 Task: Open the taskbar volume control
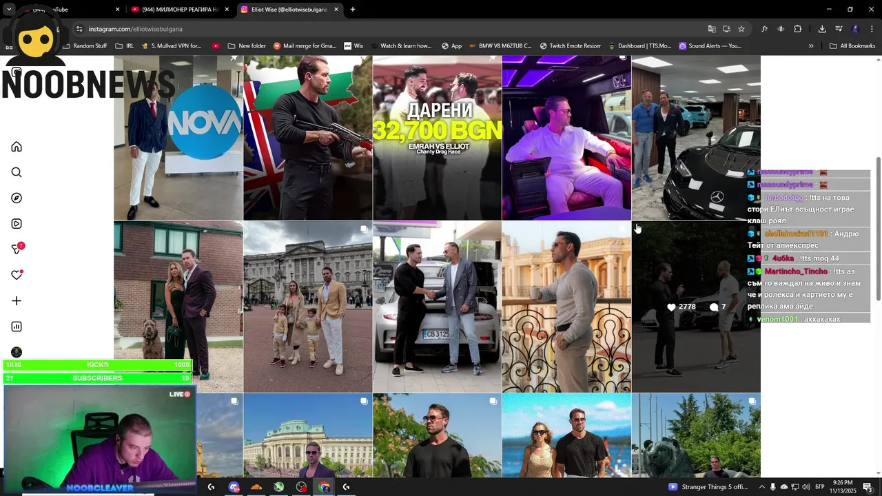pos(807,487)
